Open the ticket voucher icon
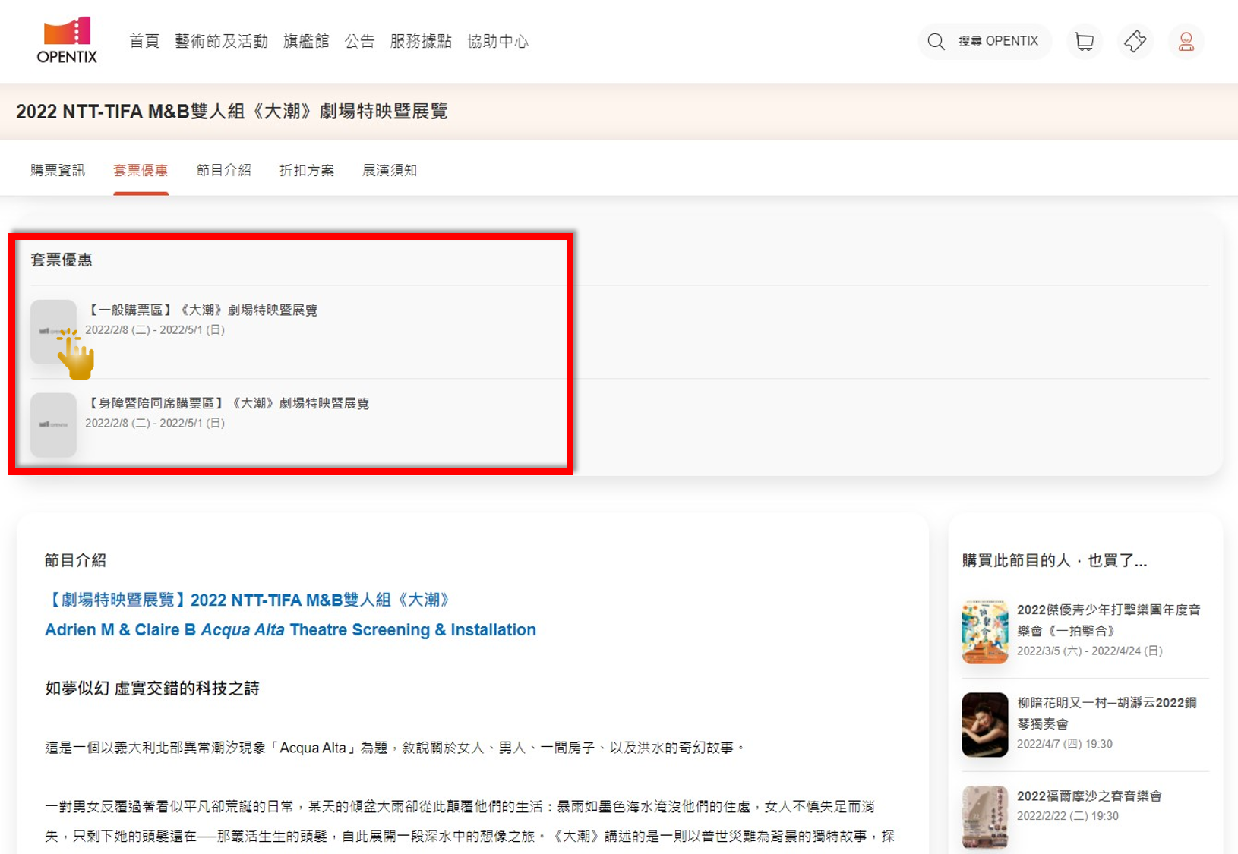1238x854 pixels. [x=1135, y=41]
